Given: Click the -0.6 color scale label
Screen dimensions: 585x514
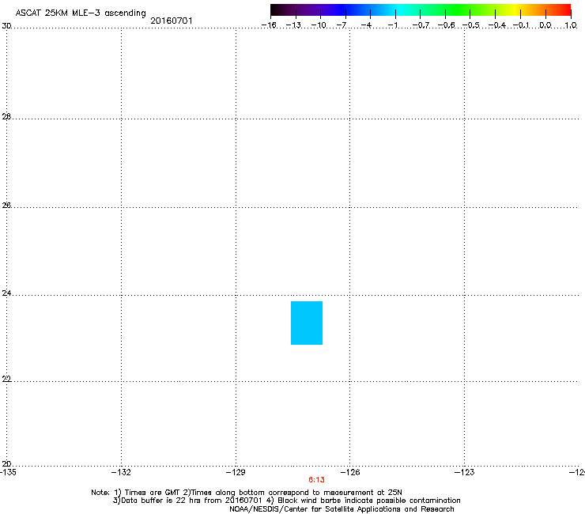Looking at the screenshot, I should pos(446,25).
